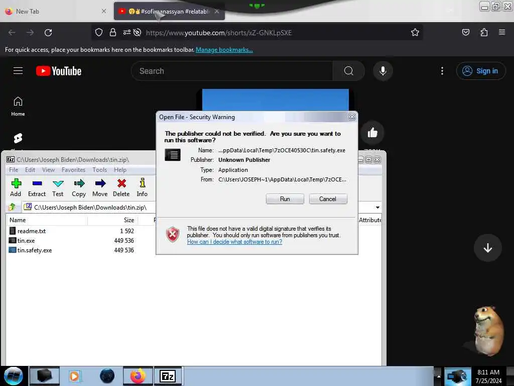This screenshot has height=386, width=514.
Task: Go to the next short with down arrow
Action: pos(488,248)
